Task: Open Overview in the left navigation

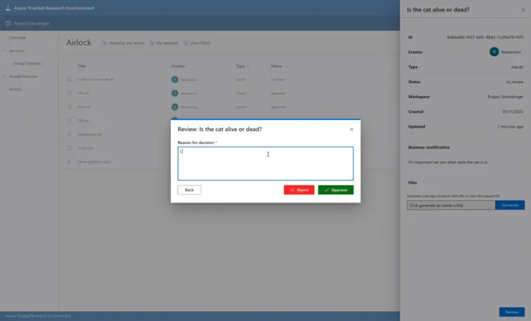Action: click(17, 38)
